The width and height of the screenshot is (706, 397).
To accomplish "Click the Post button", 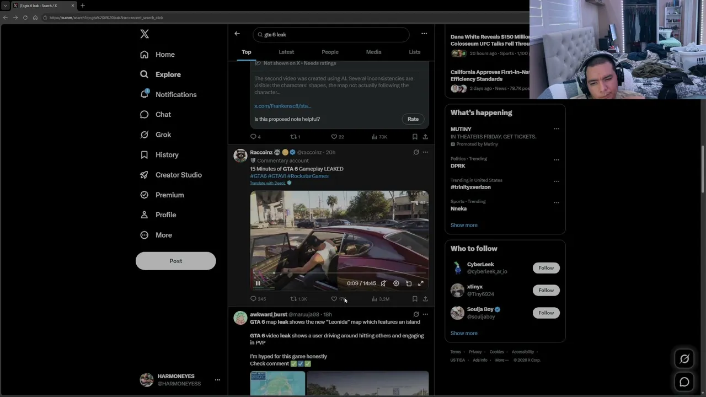I will (176, 261).
